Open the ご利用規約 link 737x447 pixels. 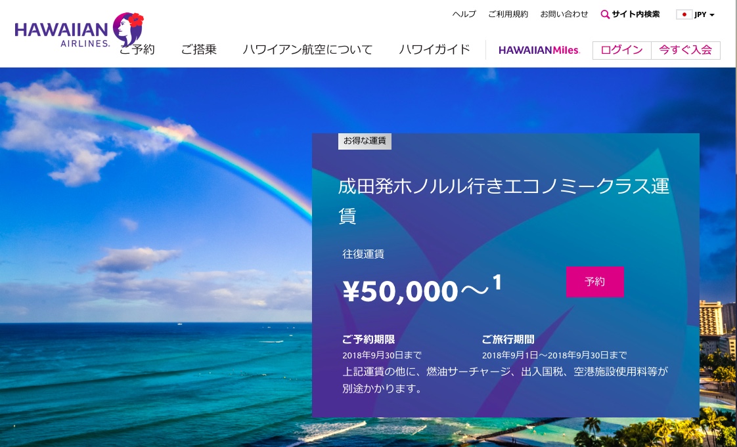pos(508,14)
